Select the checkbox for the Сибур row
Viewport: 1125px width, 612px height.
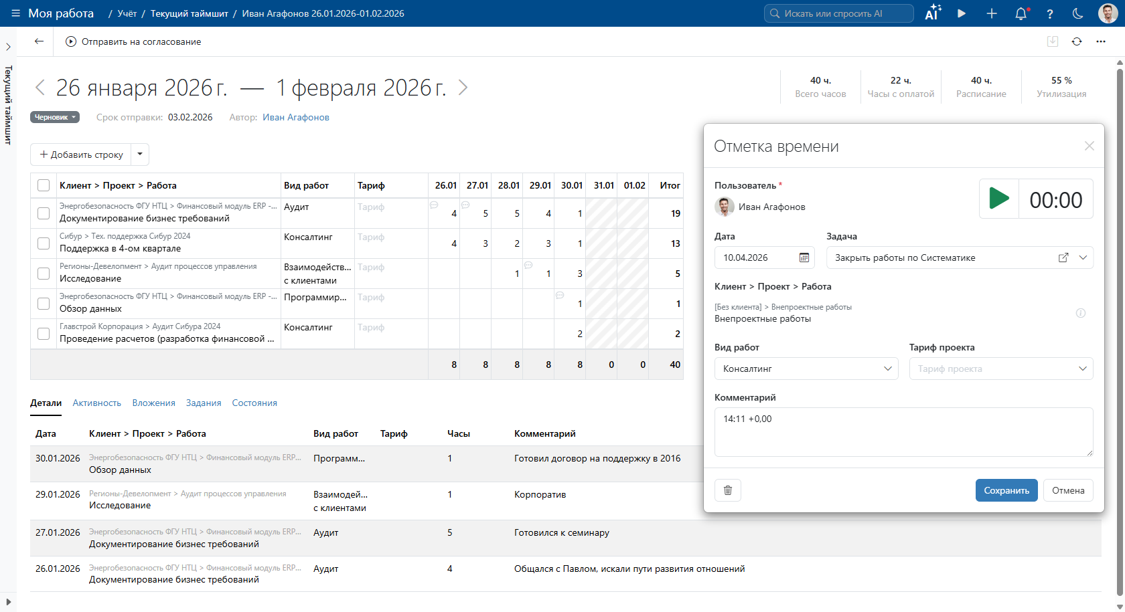pos(43,243)
